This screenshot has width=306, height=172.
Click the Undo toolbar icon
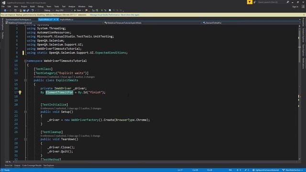33,11
